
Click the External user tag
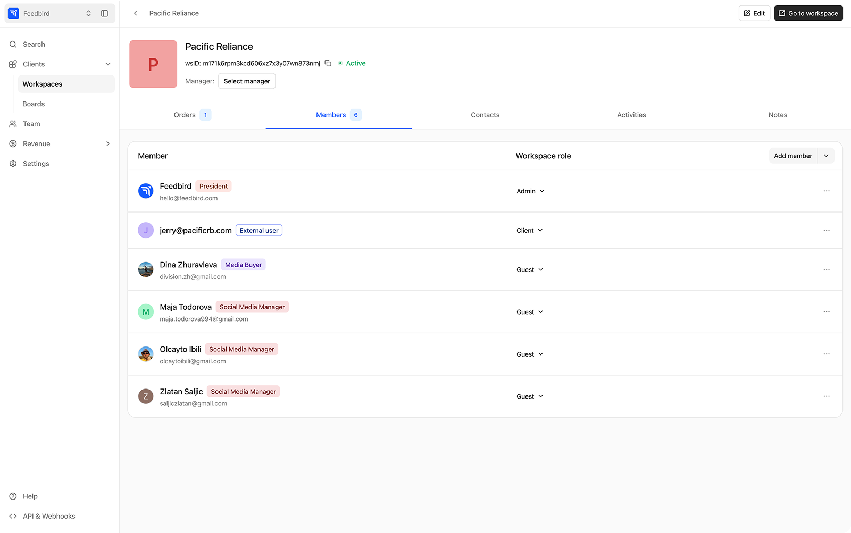tap(259, 231)
